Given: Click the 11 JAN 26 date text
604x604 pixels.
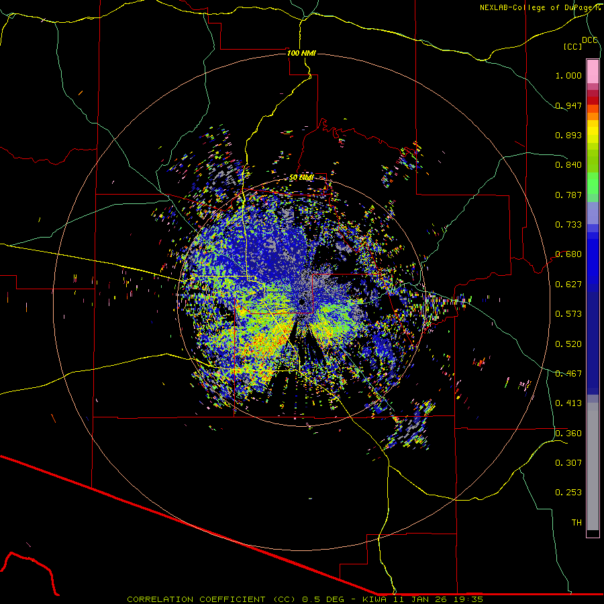Looking at the screenshot, I should (x=419, y=599).
